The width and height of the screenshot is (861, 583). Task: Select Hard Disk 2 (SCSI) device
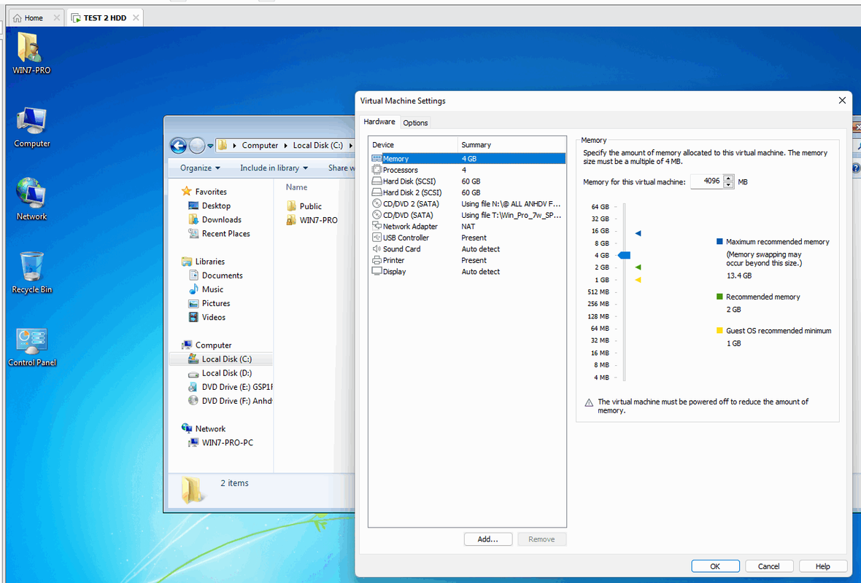(468, 192)
